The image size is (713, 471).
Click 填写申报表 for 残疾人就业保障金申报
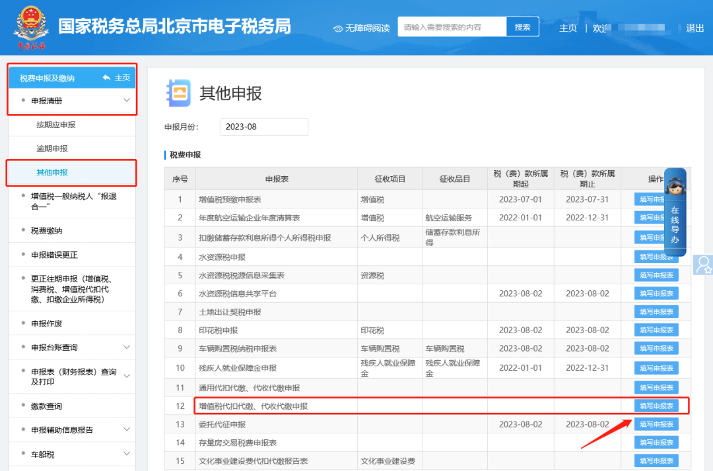(656, 368)
